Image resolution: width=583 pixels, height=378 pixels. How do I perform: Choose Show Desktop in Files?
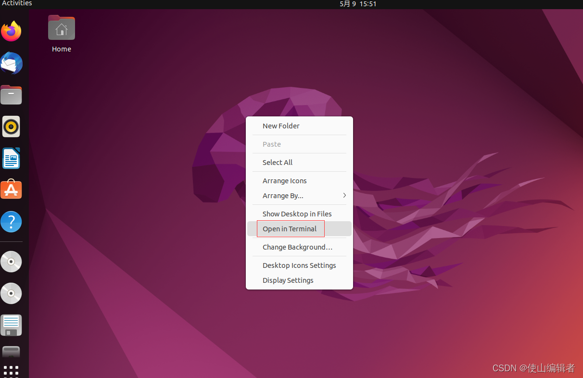click(299, 214)
